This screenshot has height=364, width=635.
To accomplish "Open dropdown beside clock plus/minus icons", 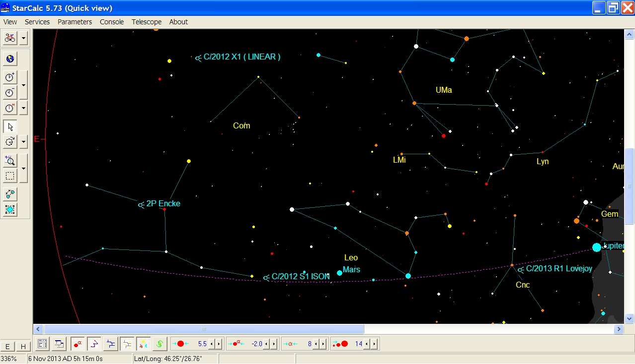I will (23, 85).
